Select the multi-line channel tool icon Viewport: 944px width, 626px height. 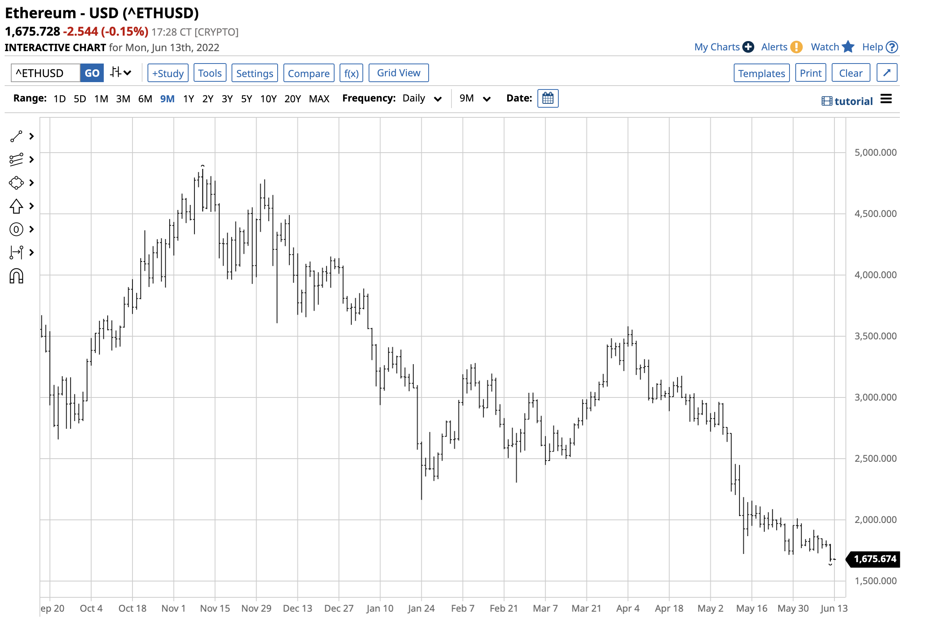16,160
